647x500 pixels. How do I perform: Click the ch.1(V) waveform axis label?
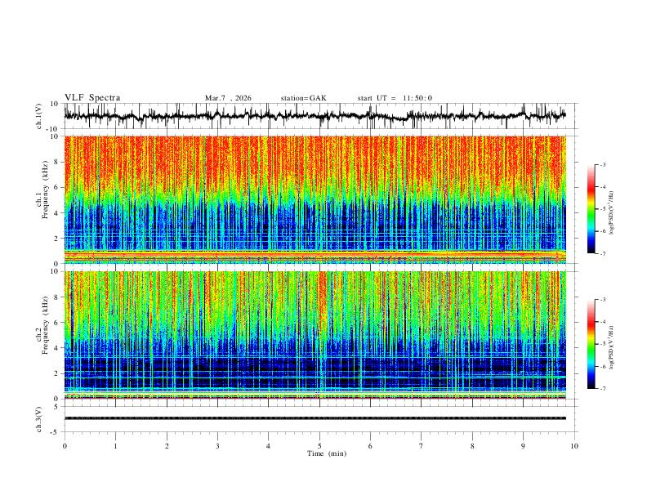(39, 116)
